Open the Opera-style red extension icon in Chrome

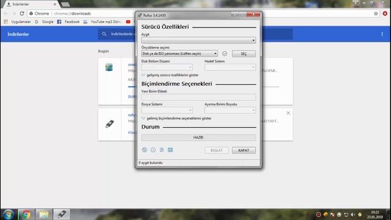[385, 13]
